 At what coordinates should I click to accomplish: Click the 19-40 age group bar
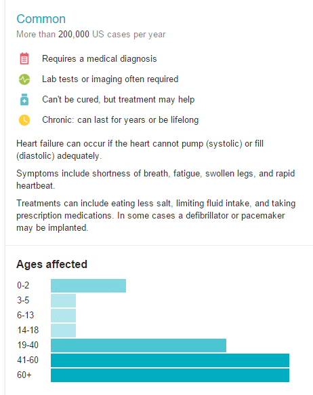coord(138,345)
